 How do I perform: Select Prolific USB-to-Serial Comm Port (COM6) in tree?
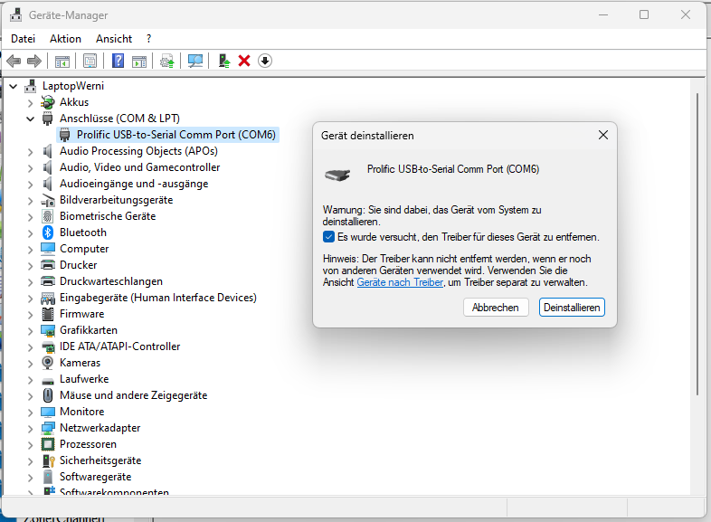click(175, 135)
